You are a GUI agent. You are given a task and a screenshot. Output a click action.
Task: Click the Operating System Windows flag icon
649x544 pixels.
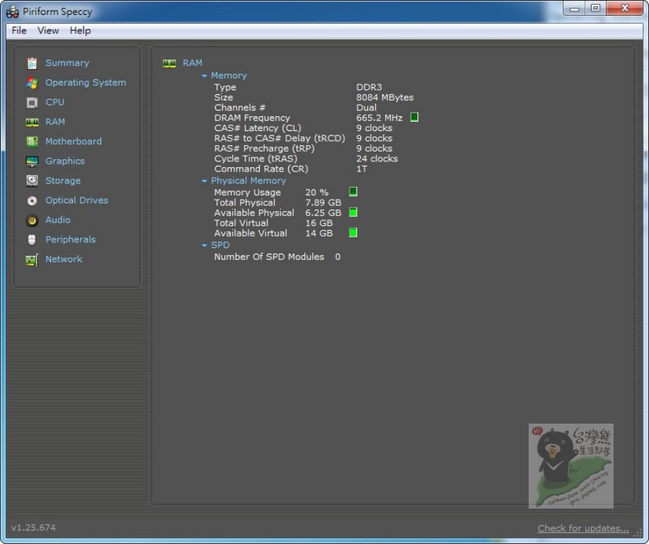pyautogui.click(x=32, y=83)
